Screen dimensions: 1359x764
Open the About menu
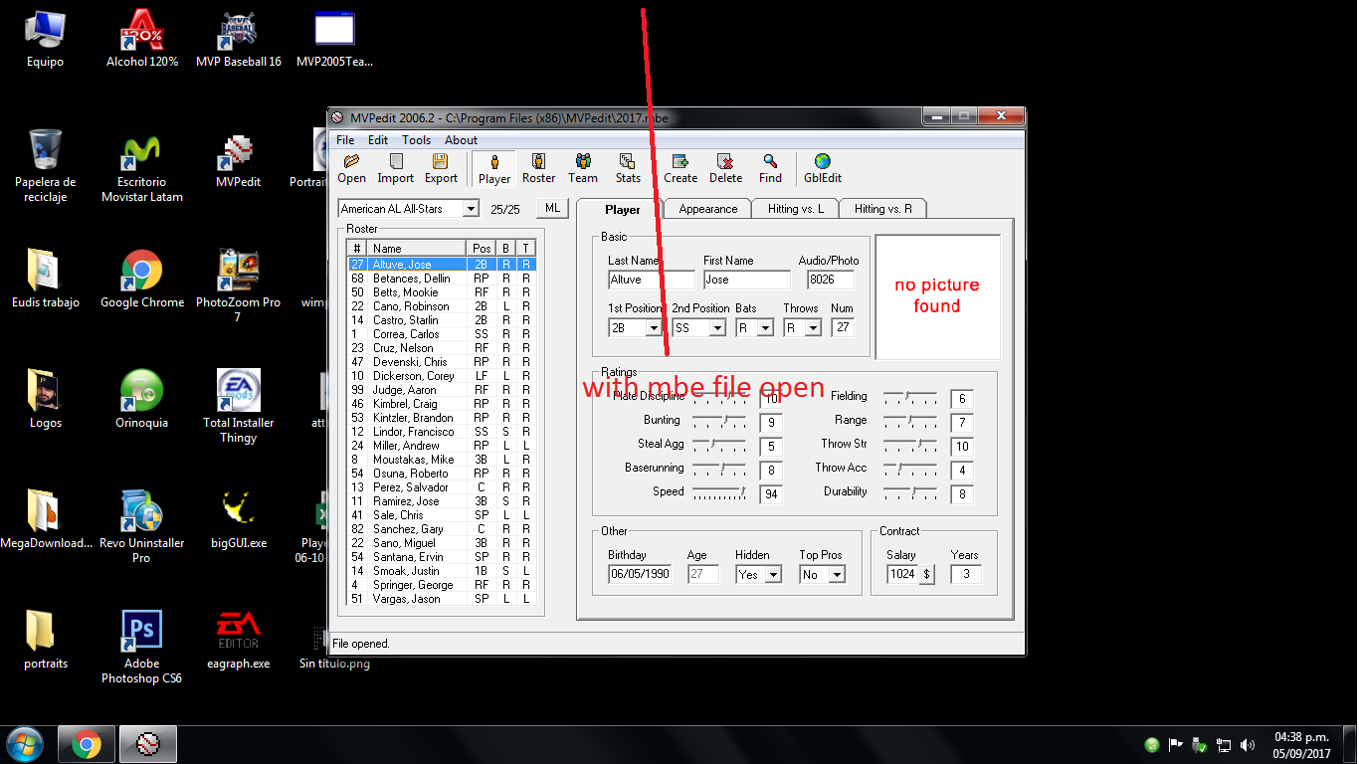click(461, 140)
